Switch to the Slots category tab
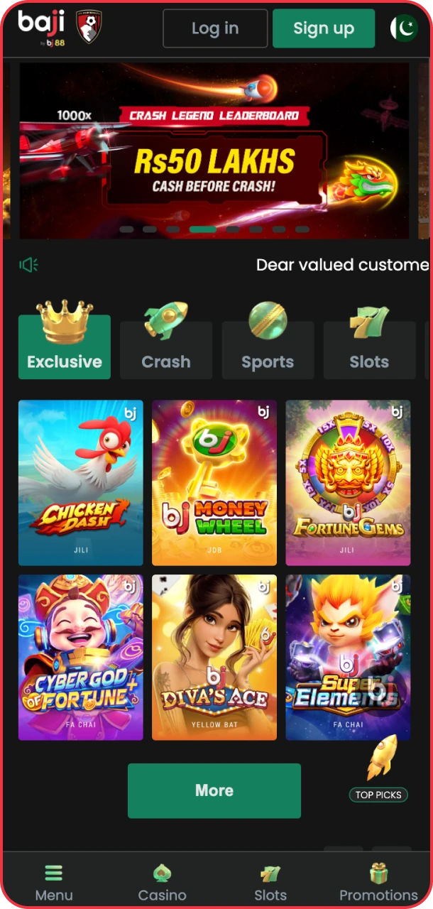 pos(369,349)
